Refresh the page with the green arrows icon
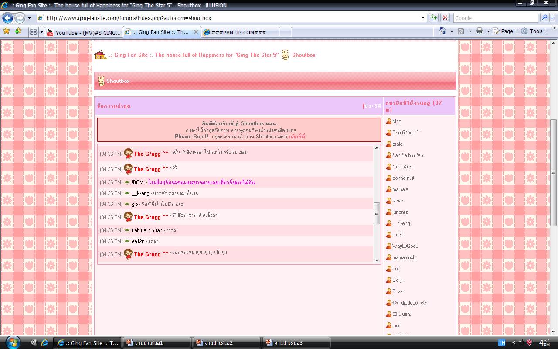 [x=434, y=18]
